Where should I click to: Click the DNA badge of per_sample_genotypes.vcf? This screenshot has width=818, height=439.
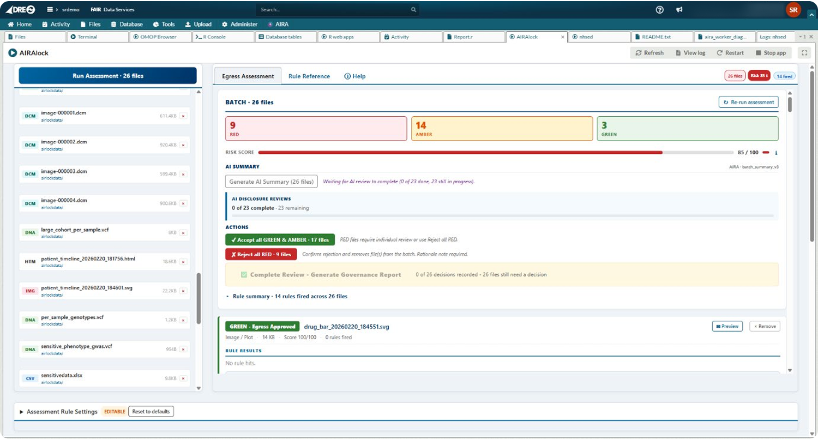point(29,320)
